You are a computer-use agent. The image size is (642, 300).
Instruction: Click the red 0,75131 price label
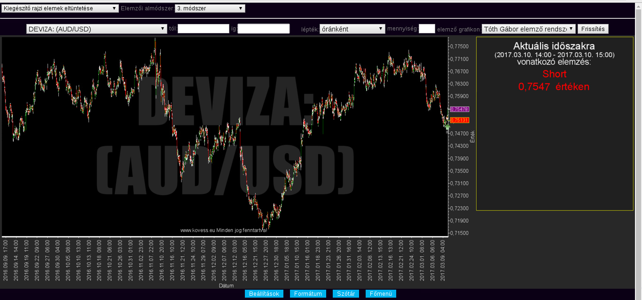click(x=459, y=120)
